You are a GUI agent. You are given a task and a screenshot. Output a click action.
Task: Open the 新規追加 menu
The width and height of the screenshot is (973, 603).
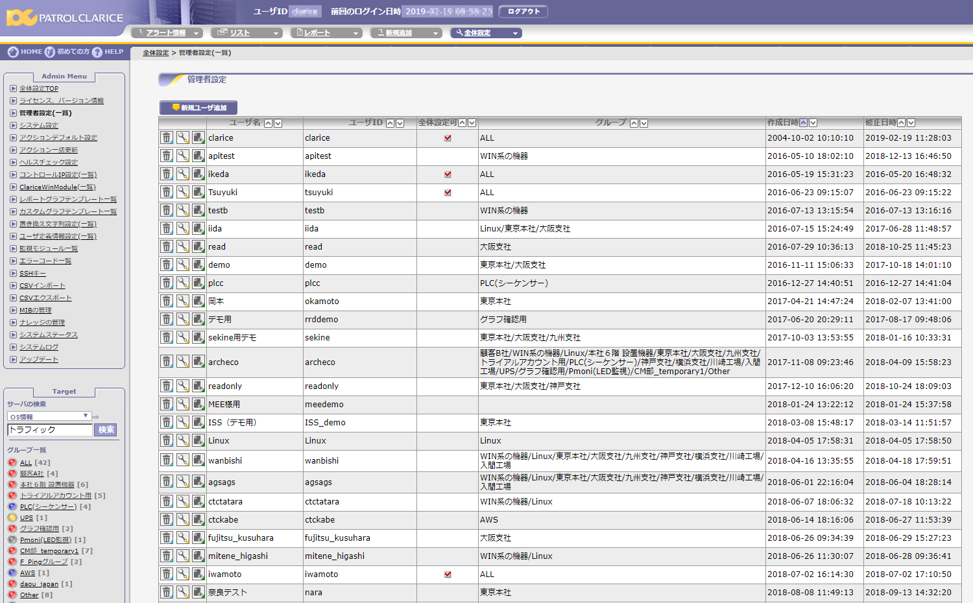pyautogui.click(x=406, y=32)
